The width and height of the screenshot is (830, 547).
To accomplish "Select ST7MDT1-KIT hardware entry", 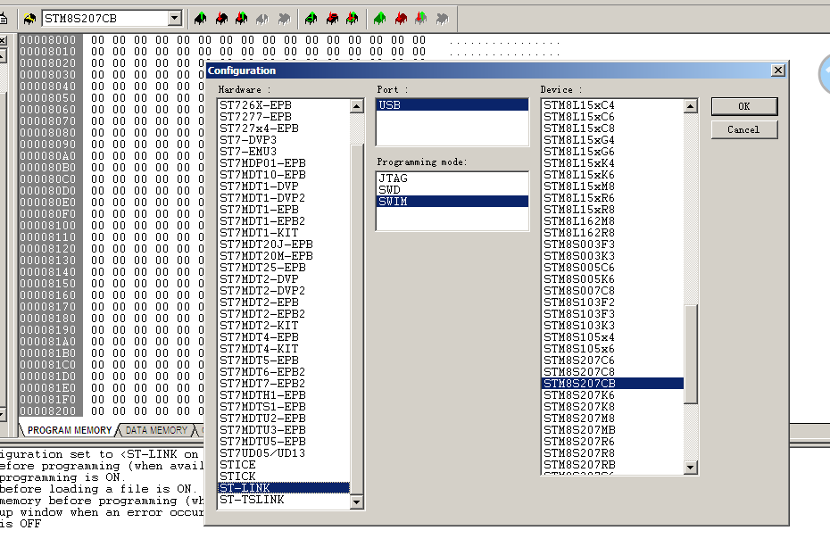I will 284,233.
